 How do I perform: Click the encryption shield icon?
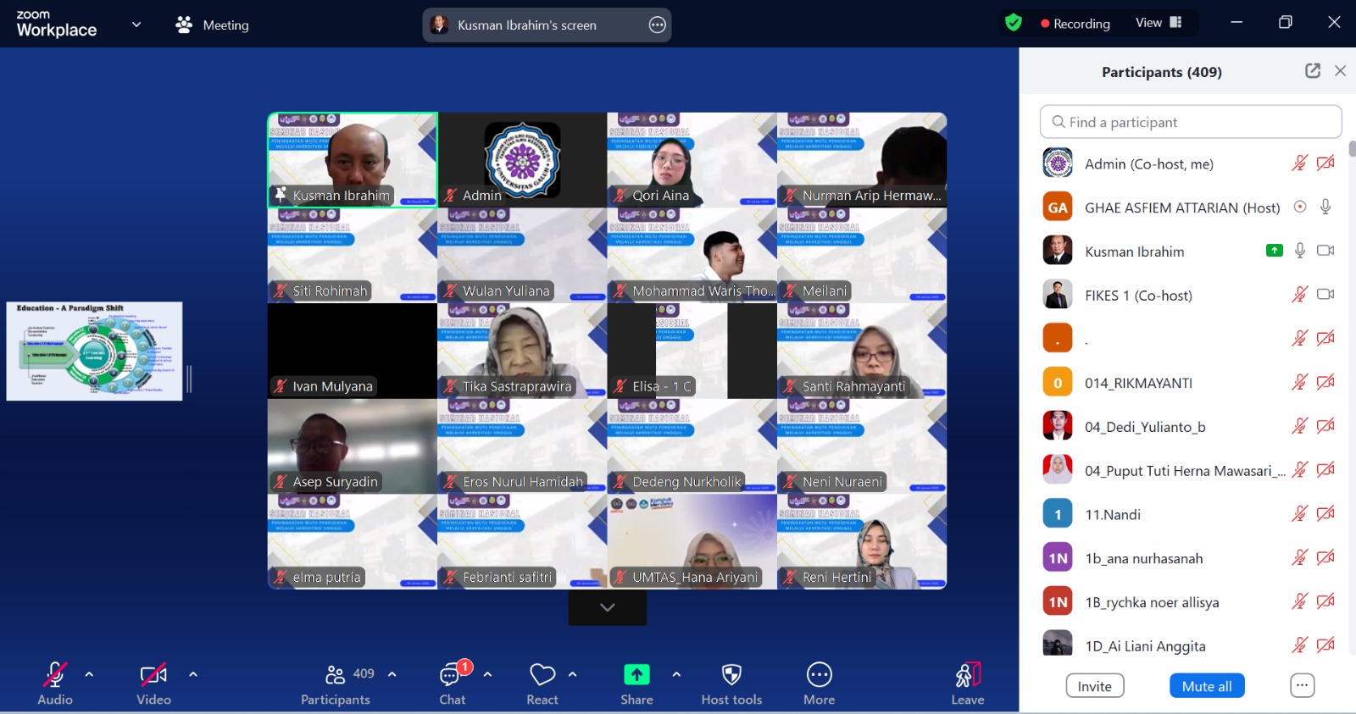coord(1013,23)
